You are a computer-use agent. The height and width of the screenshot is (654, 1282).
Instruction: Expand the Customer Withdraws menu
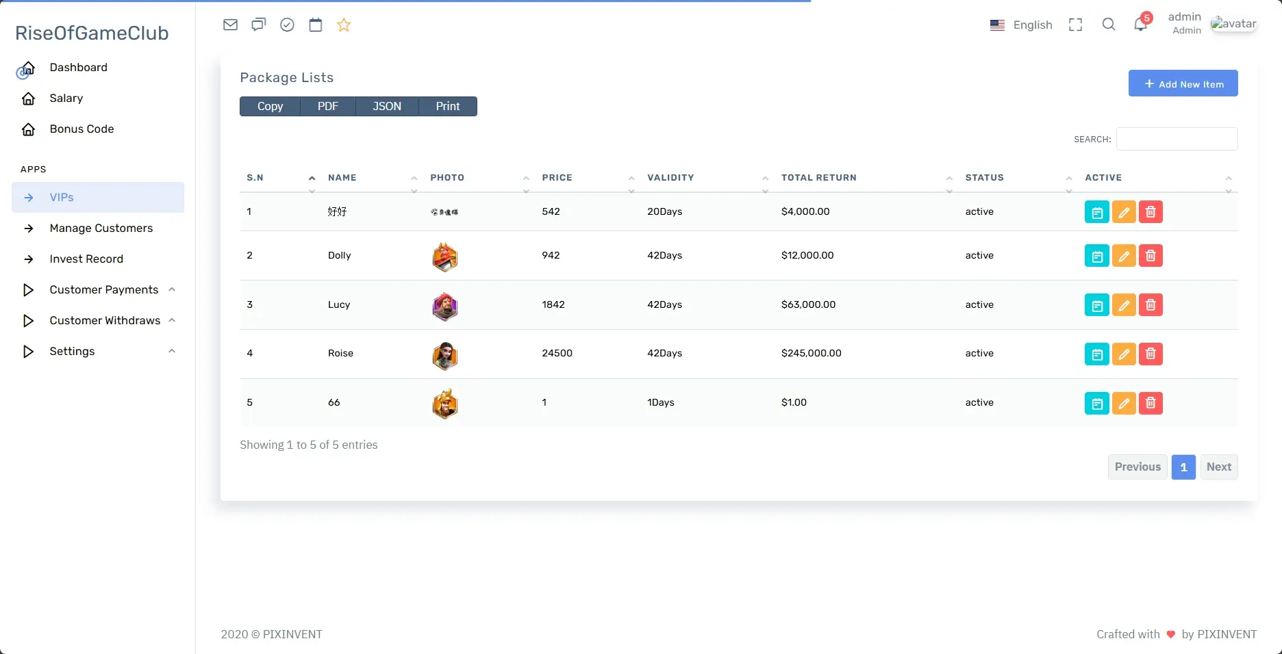[x=105, y=321]
